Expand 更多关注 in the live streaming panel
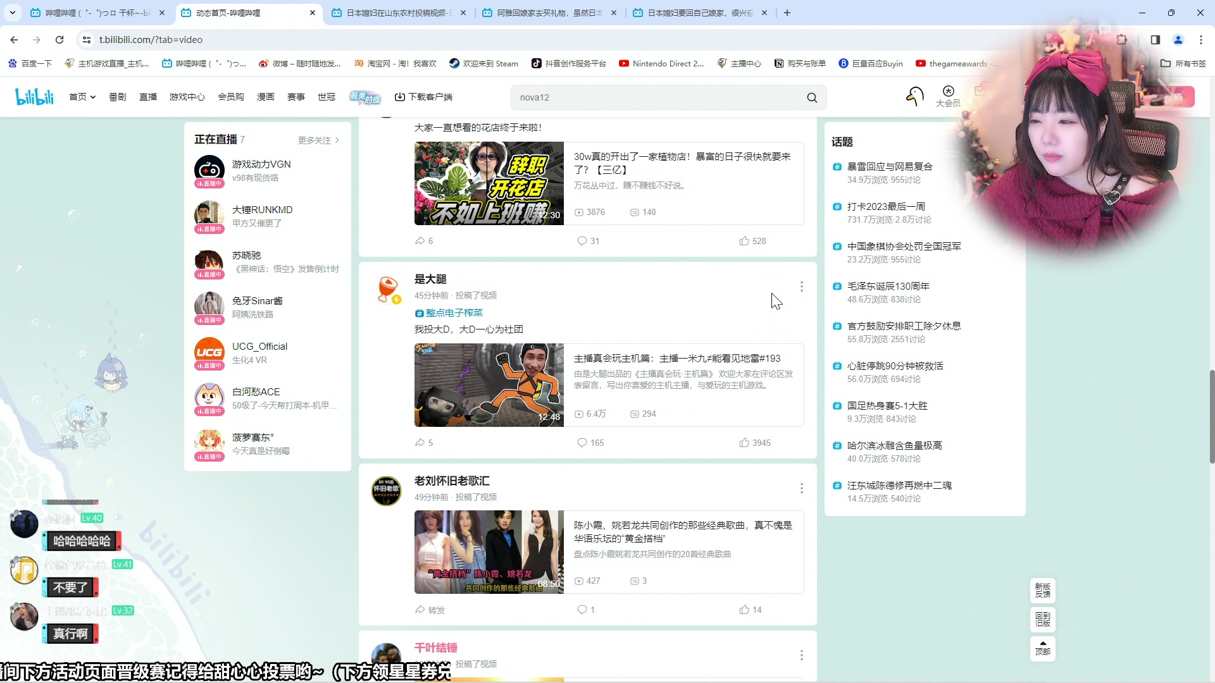This screenshot has width=1215, height=683. (x=315, y=140)
